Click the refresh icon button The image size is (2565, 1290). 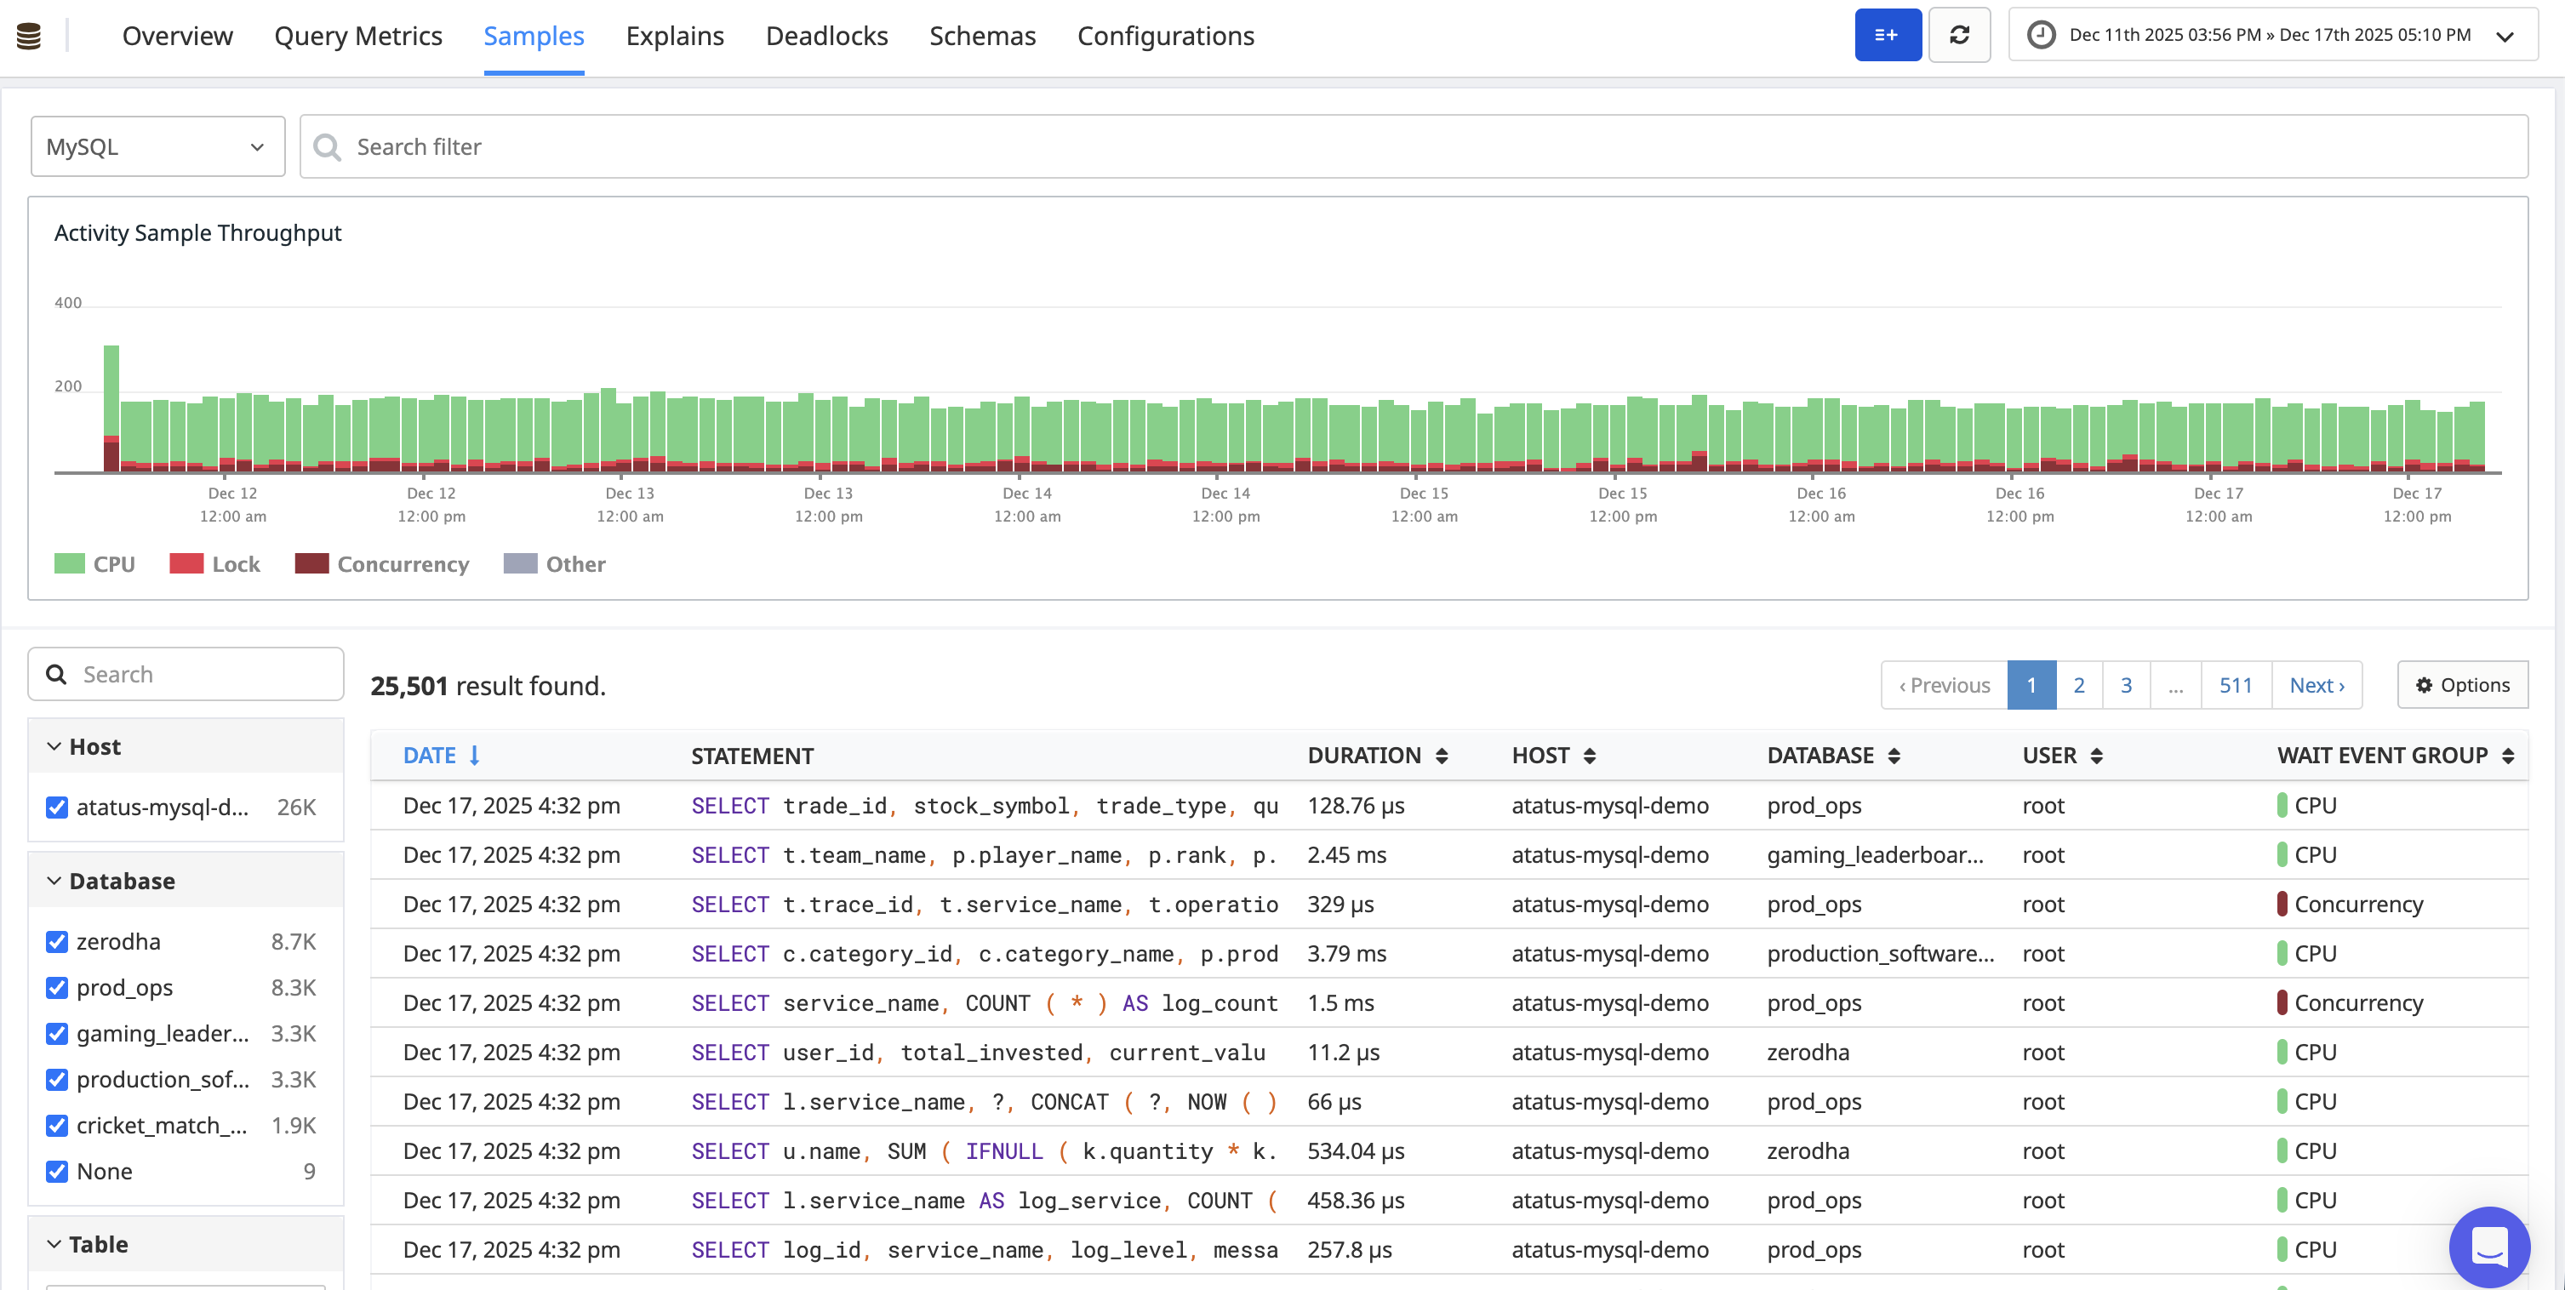click(1958, 36)
